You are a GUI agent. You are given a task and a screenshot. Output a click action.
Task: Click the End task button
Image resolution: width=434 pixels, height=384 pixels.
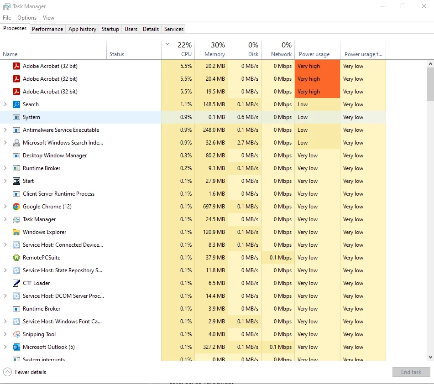(411, 372)
